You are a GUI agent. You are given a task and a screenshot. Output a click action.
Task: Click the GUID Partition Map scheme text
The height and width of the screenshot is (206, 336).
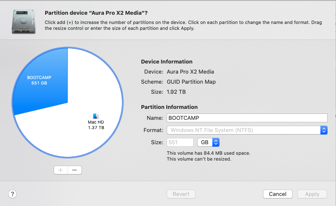[191, 82]
